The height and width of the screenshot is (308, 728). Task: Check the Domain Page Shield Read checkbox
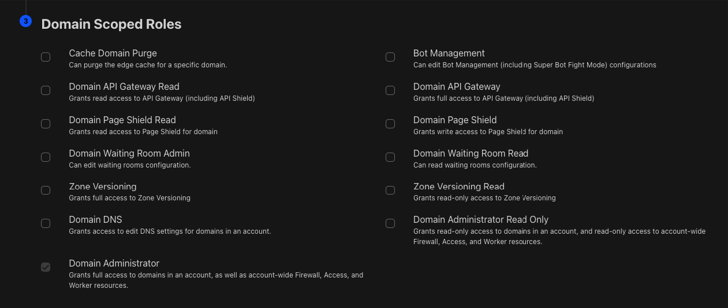click(46, 124)
